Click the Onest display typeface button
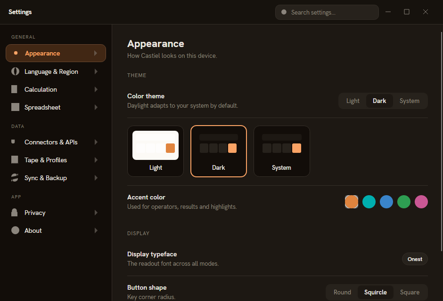The height and width of the screenshot is (301, 443). coord(415,259)
